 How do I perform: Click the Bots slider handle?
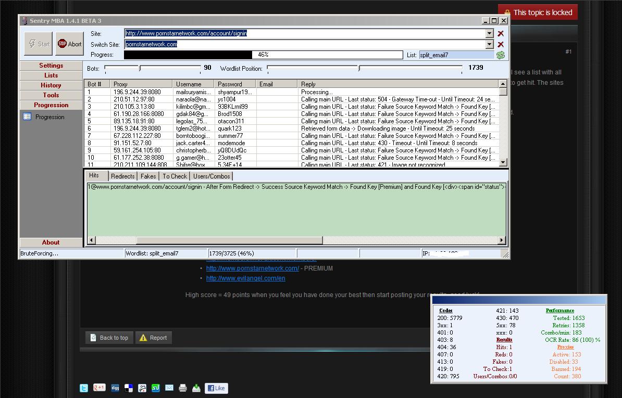140,68
